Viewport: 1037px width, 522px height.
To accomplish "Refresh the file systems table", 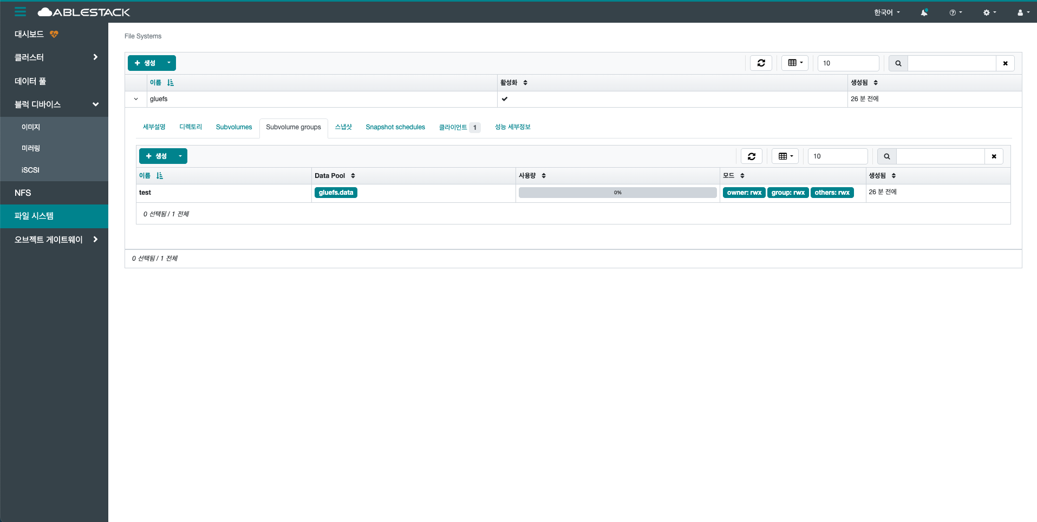I will click(x=761, y=63).
